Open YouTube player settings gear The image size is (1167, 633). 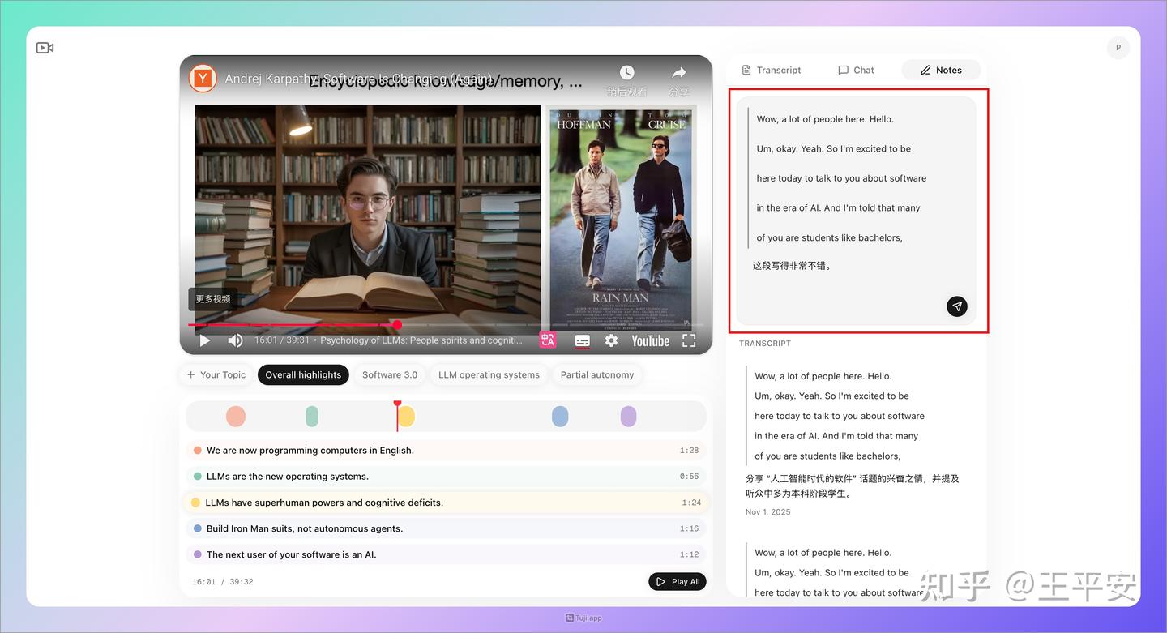(x=611, y=340)
